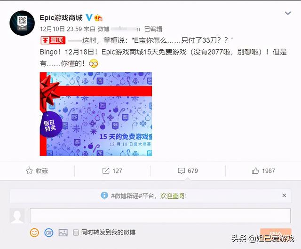This screenshot has width=301, height=249.
Task: Click the Epic游戏商城 account name
Action: click(x=61, y=18)
